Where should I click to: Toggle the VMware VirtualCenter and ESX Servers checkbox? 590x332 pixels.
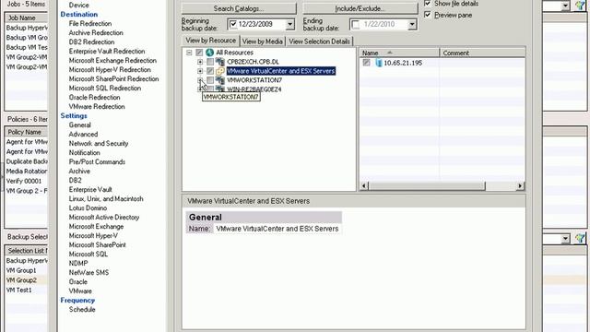(210, 71)
